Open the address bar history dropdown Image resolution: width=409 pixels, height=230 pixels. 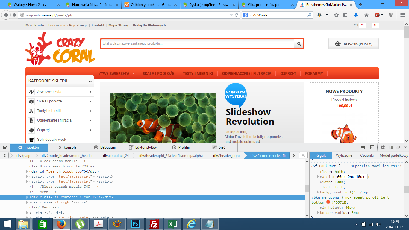tap(231, 15)
